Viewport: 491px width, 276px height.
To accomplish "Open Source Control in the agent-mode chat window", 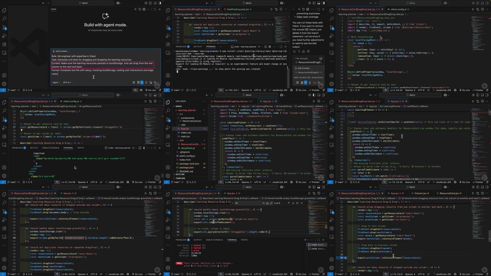I will 4,28.
